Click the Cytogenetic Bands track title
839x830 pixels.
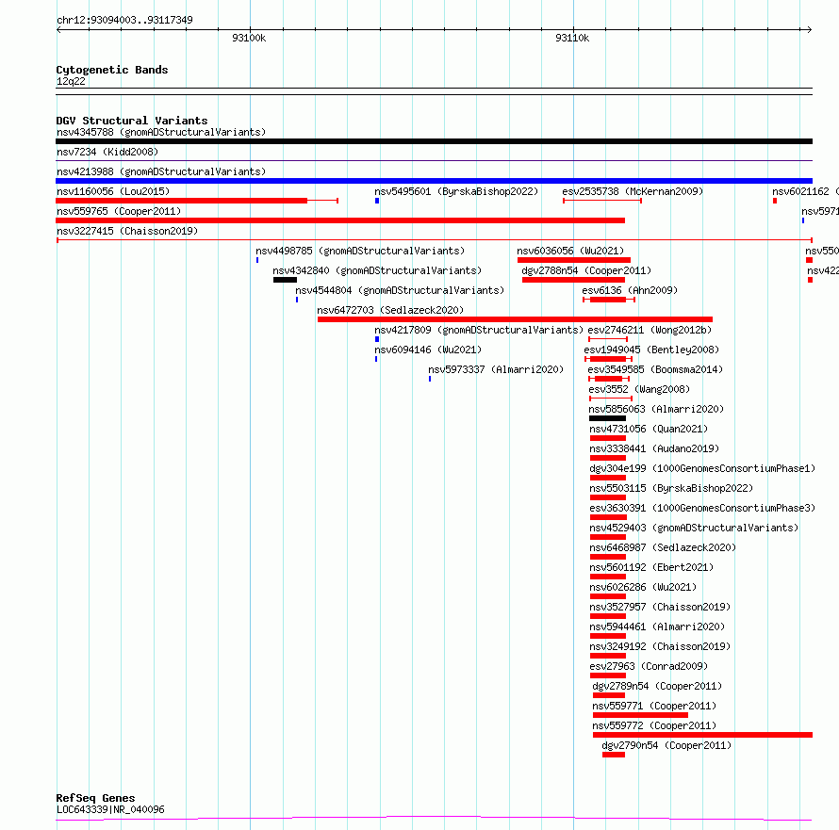pyautogui.click(x=112, y=70)
